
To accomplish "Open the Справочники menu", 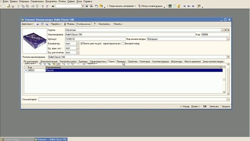I will 37,2.
